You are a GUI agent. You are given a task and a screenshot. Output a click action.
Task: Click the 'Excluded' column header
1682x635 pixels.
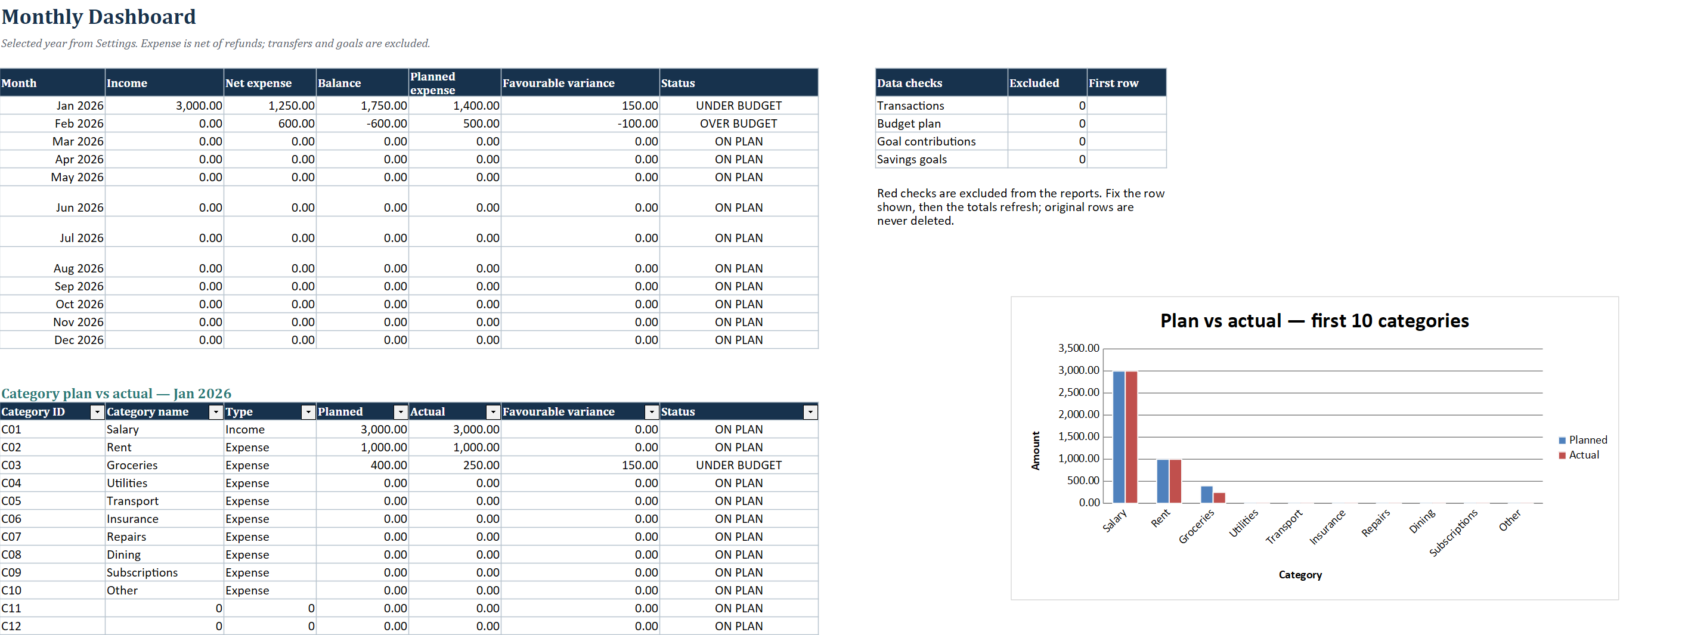[1048, 83]
